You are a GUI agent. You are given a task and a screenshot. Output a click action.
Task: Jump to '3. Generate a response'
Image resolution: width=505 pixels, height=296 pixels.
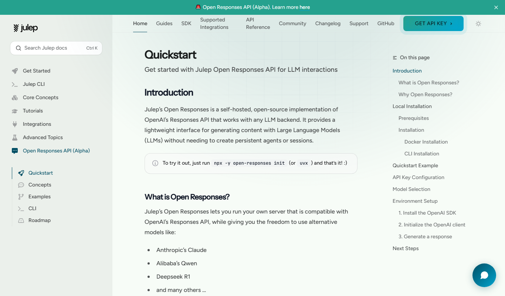[425, 236]
